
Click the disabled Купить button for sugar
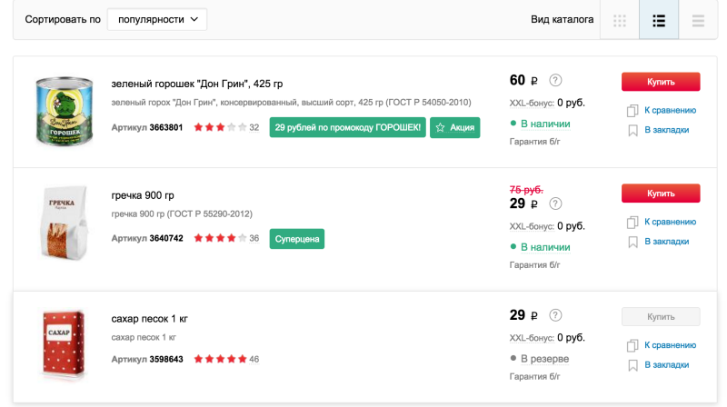tap(661, 317)
